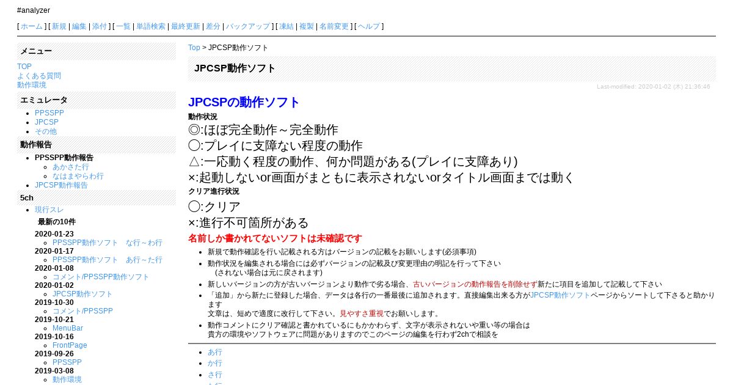Click the クリア進行状況 subheading

(x=214, y=191)
